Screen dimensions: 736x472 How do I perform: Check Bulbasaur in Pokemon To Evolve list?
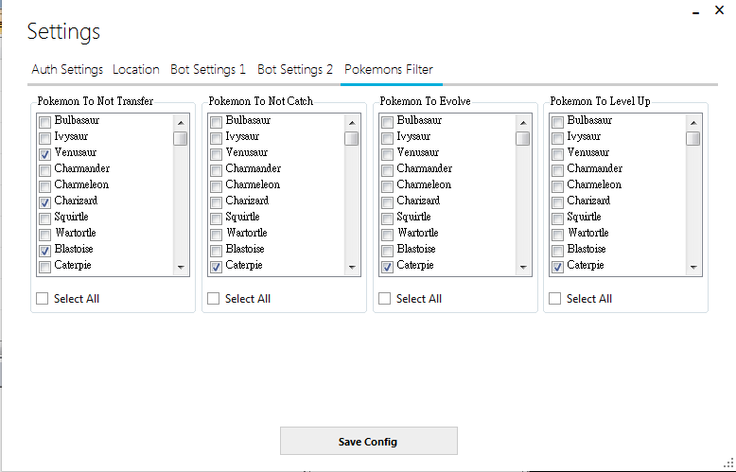[388, 121]
